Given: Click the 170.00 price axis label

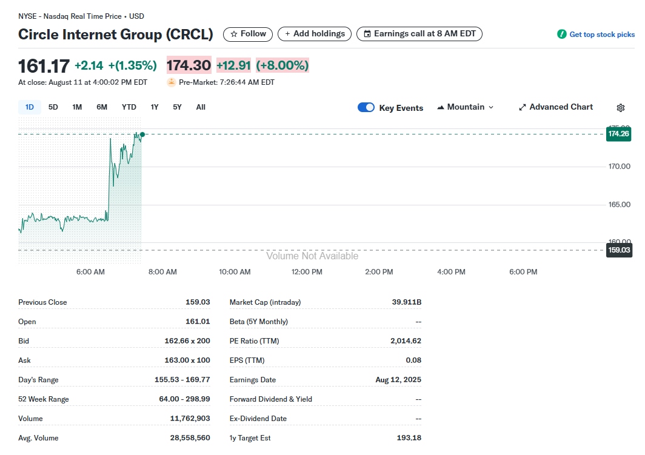Looking at the screenshot, I should click(620, 167).
